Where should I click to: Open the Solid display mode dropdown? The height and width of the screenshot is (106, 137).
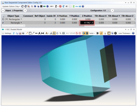coord(92,33)
